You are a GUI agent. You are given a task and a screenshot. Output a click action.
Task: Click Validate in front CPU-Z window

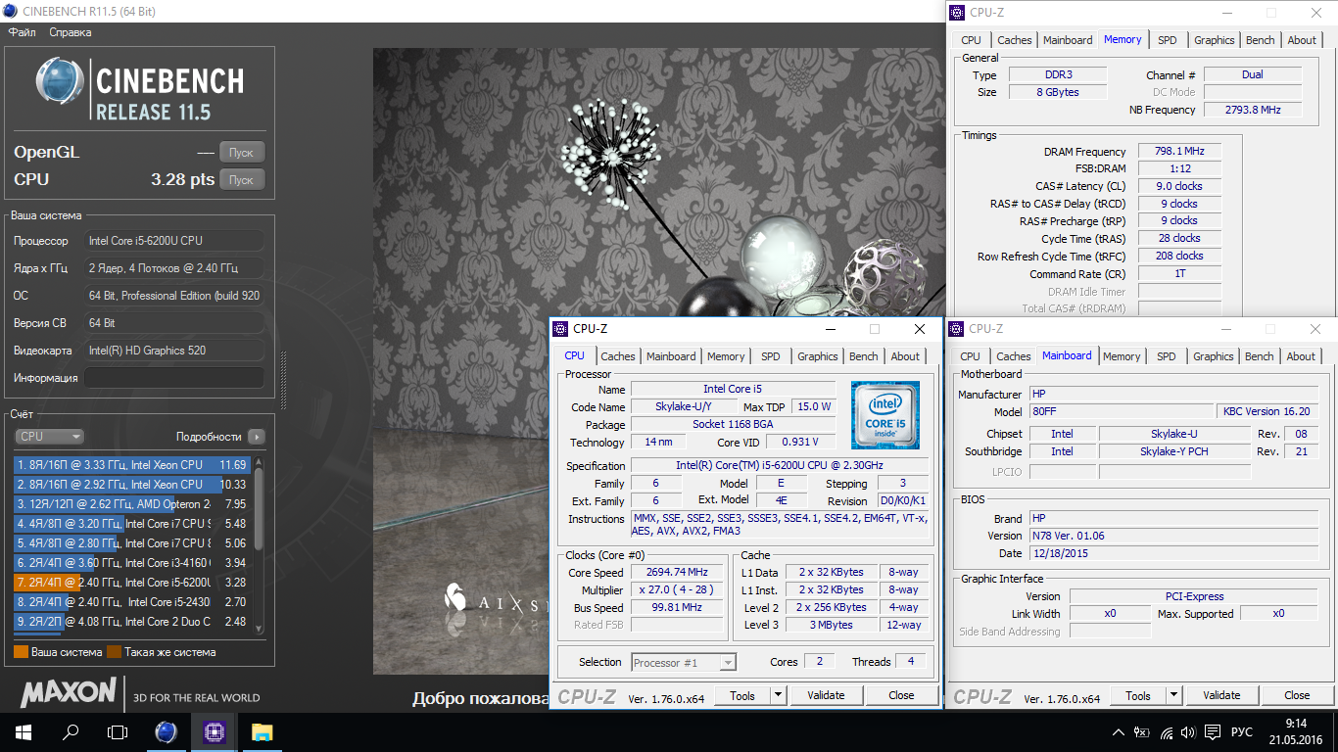[x=826, y=695]
